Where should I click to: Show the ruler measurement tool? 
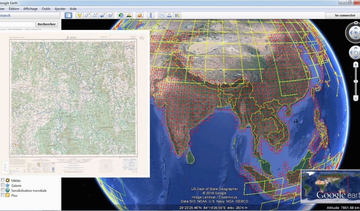[x=150, y=15]
